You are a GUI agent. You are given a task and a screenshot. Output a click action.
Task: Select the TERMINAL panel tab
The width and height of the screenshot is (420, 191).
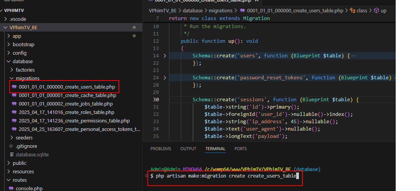[x=215, y=149]
